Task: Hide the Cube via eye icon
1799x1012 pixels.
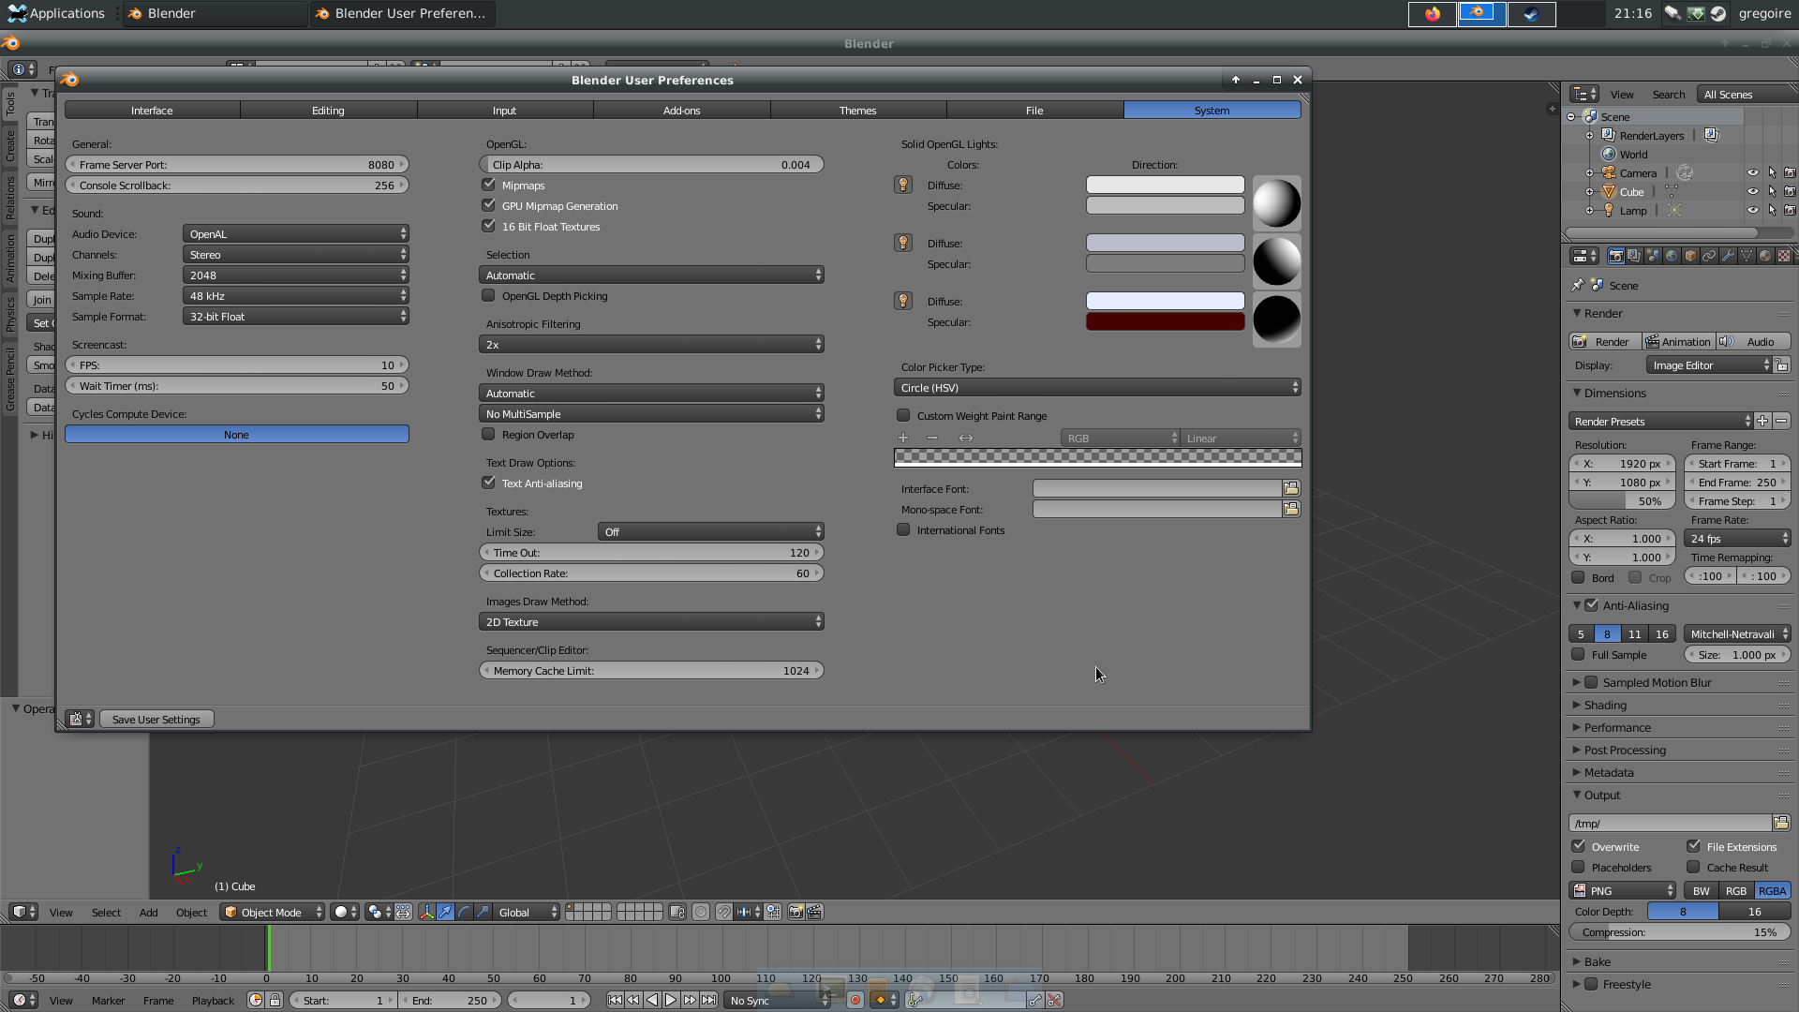Action: click(1752, 191)
